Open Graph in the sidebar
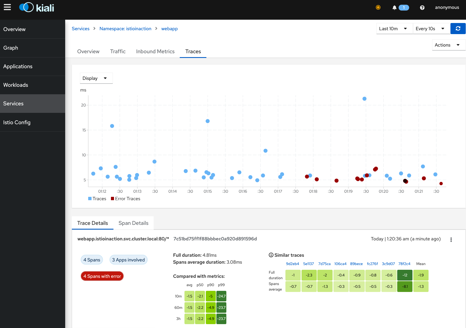Image resolution: width=466 pixels, height=328 pixels. pyautogui.click(x=32, y=48)
